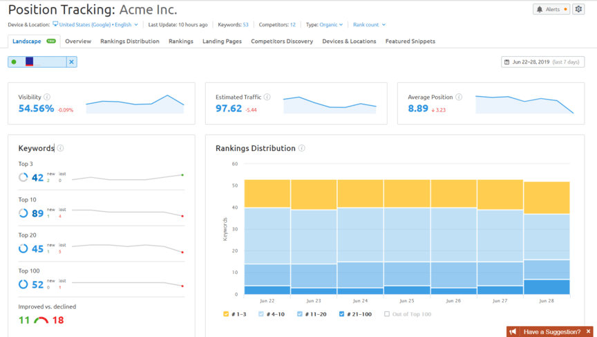
Task: Toggle the #11-20 legend checkbox
Action: (300, 313)
